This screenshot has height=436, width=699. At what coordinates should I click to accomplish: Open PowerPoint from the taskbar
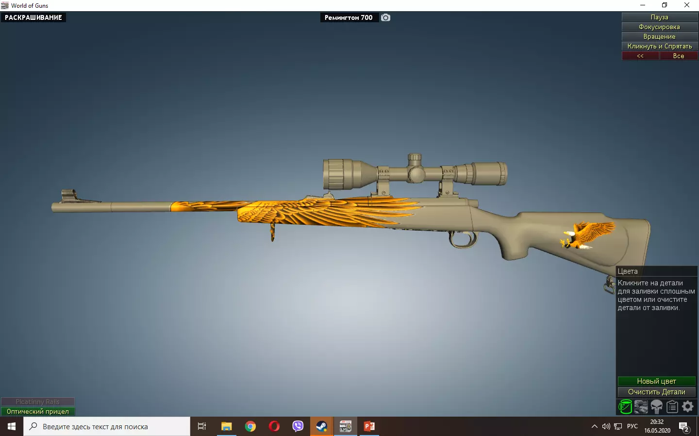click(369, 426)
